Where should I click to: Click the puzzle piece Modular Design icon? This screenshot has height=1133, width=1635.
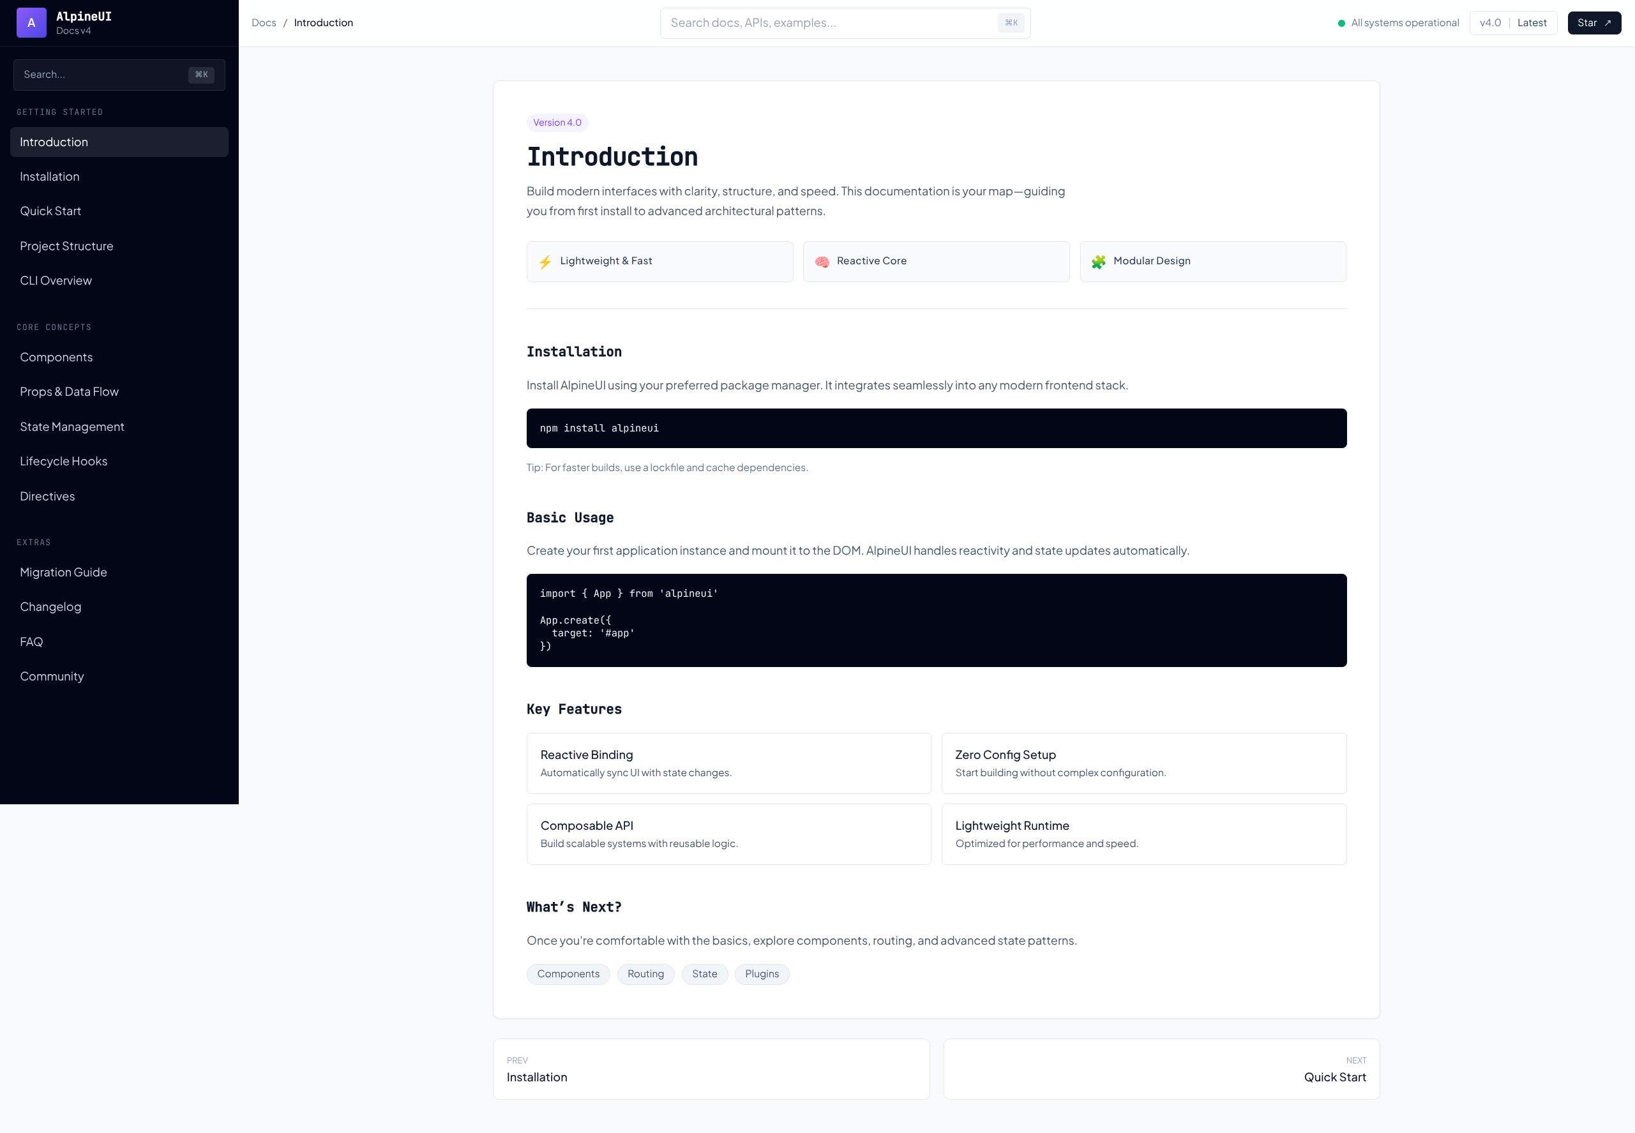(x=1098, y=262)
